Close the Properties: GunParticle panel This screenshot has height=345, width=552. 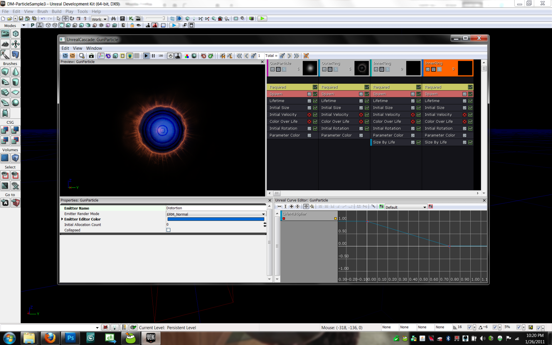(269, 200)
